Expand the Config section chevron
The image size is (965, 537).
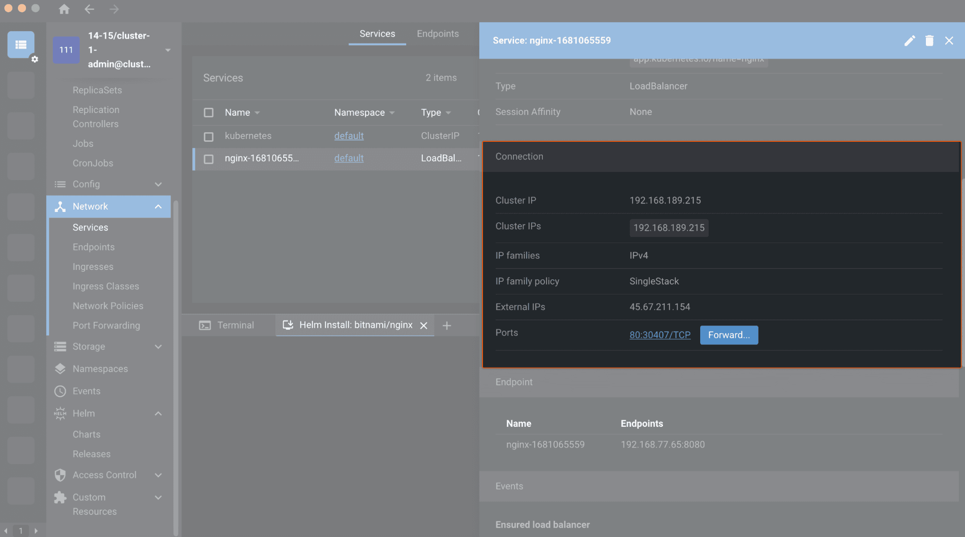click(158, 184)
